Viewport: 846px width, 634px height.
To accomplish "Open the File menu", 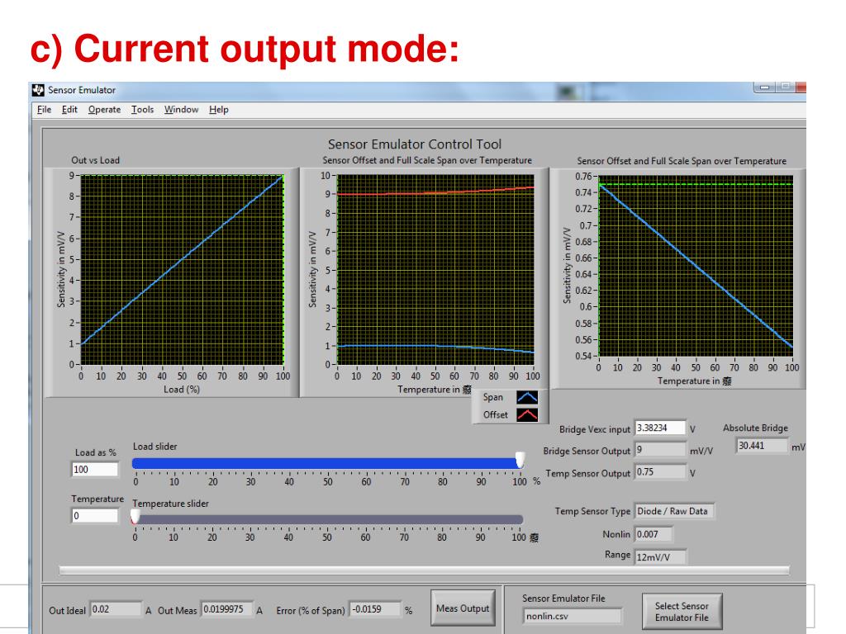I will coord(44,110).
